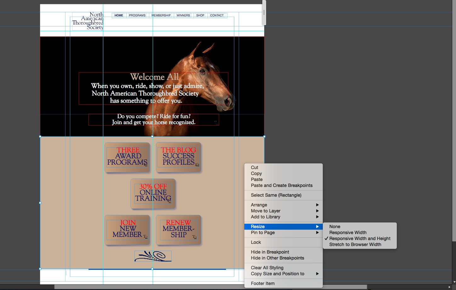This screenshot has height=290, width=456.
Task: Select The Blog Success Profiles button
Action: click(x=179, y=157)
